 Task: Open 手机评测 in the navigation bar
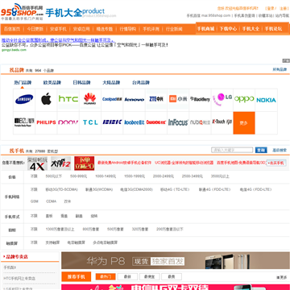coord(151,29)
